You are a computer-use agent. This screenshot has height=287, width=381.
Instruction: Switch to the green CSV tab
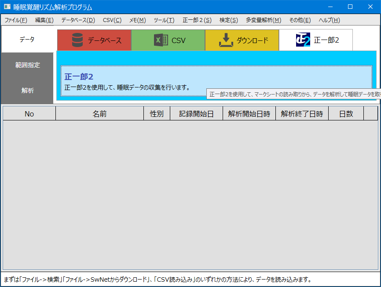[168, 40]
